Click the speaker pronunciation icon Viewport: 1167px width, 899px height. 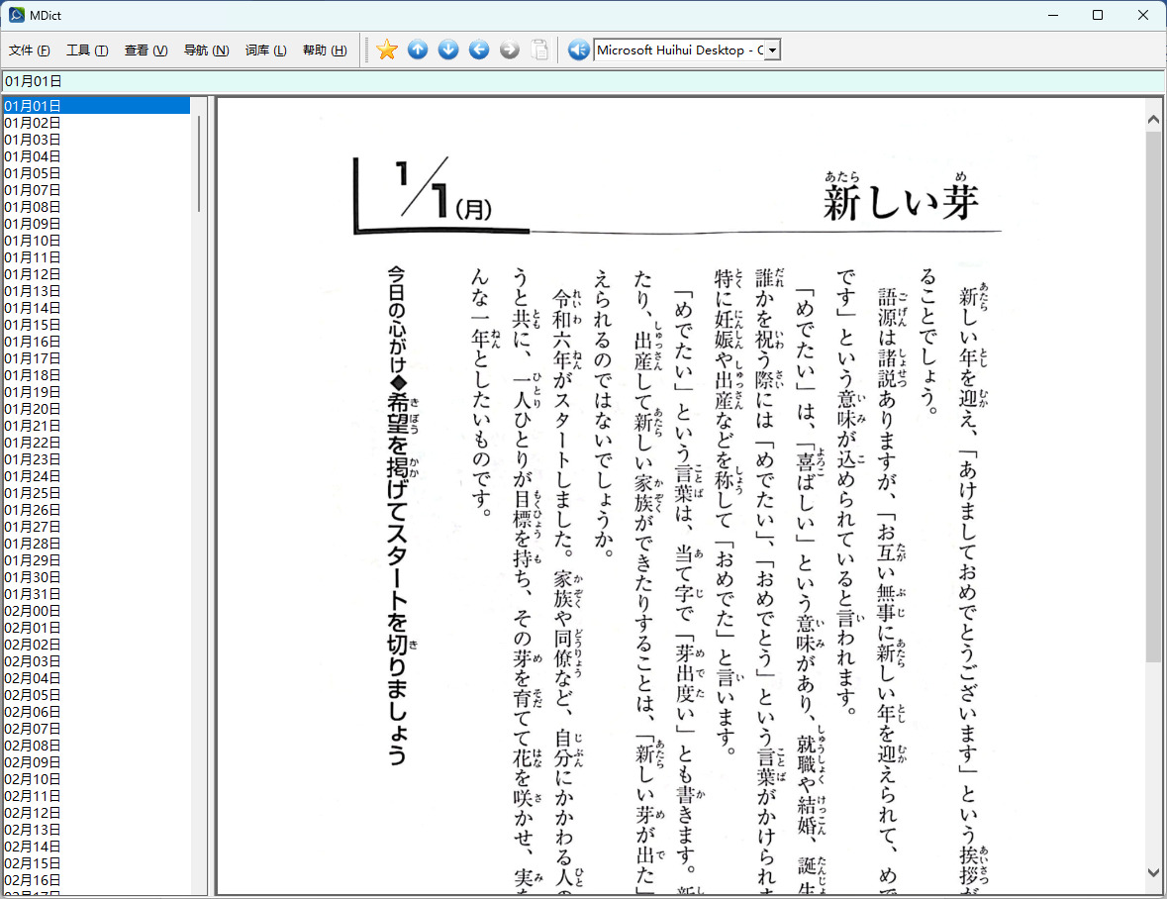(x=578, y=50)
